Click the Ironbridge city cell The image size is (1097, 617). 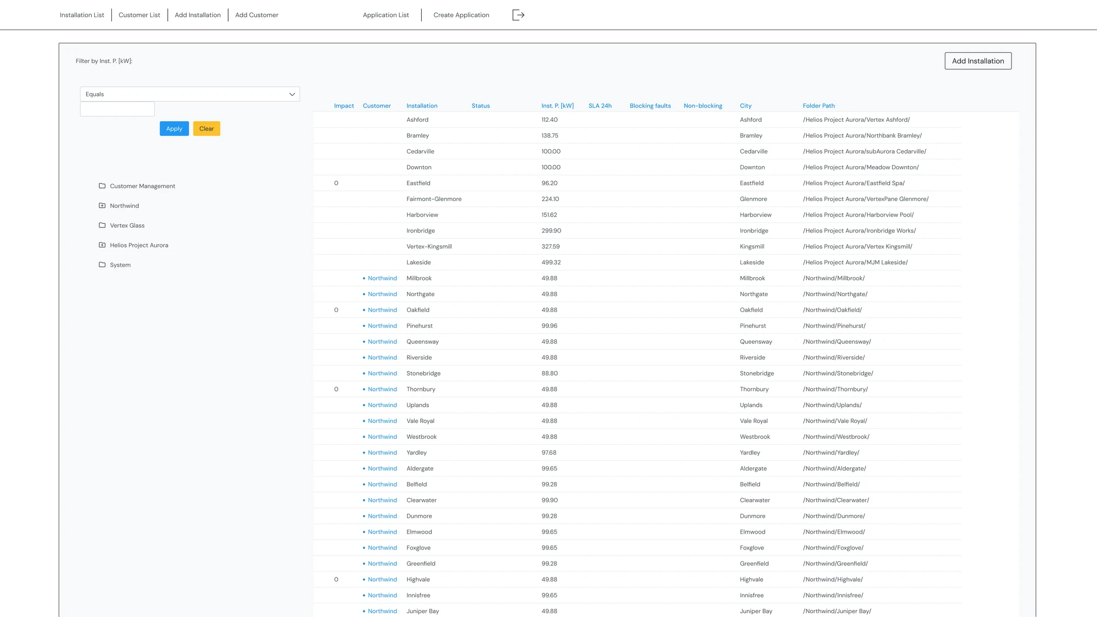click(x=754, y=231)
